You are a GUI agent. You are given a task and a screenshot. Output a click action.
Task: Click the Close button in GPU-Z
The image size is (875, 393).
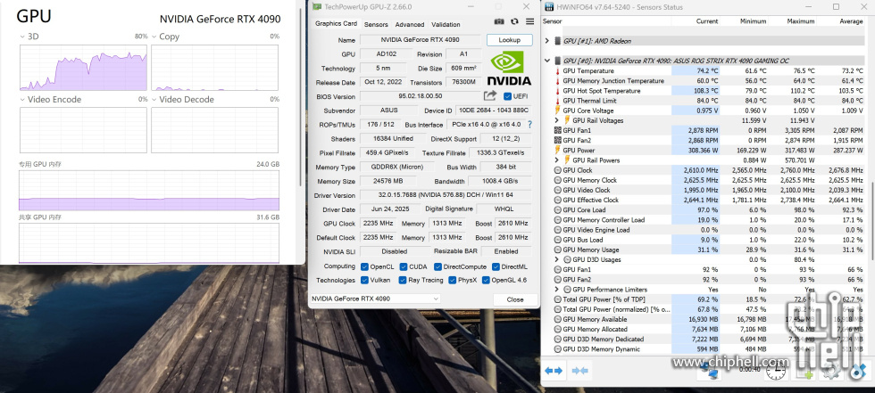(x=515, y=299)
